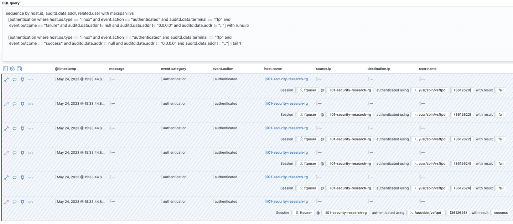Click the /usr/sbin/vsftpd process badge in second row
This screenshot has height=224, width=513.
pos(430,115)
